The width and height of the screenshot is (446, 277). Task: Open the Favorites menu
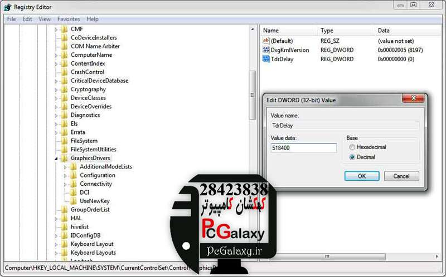[x=69, y=19]
